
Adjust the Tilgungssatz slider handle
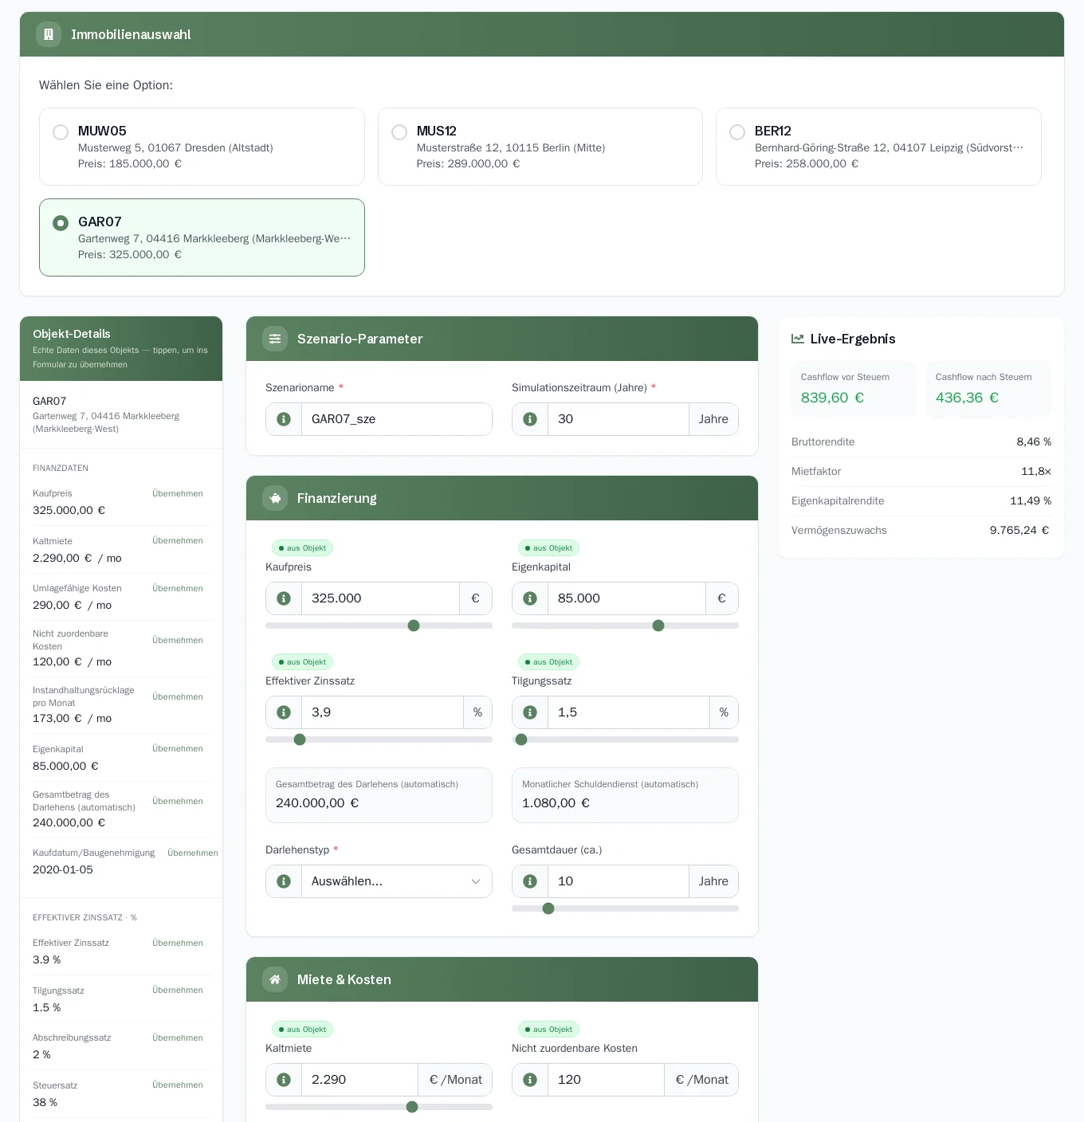click(521, 739)
